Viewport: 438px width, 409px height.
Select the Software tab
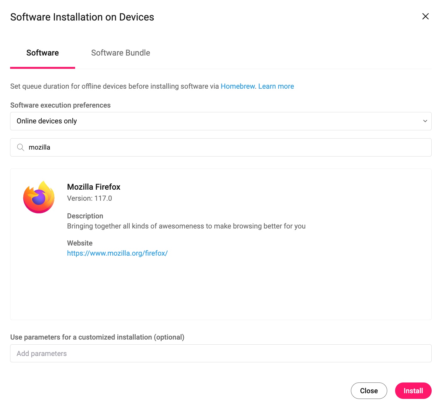(x=42, y=53)
